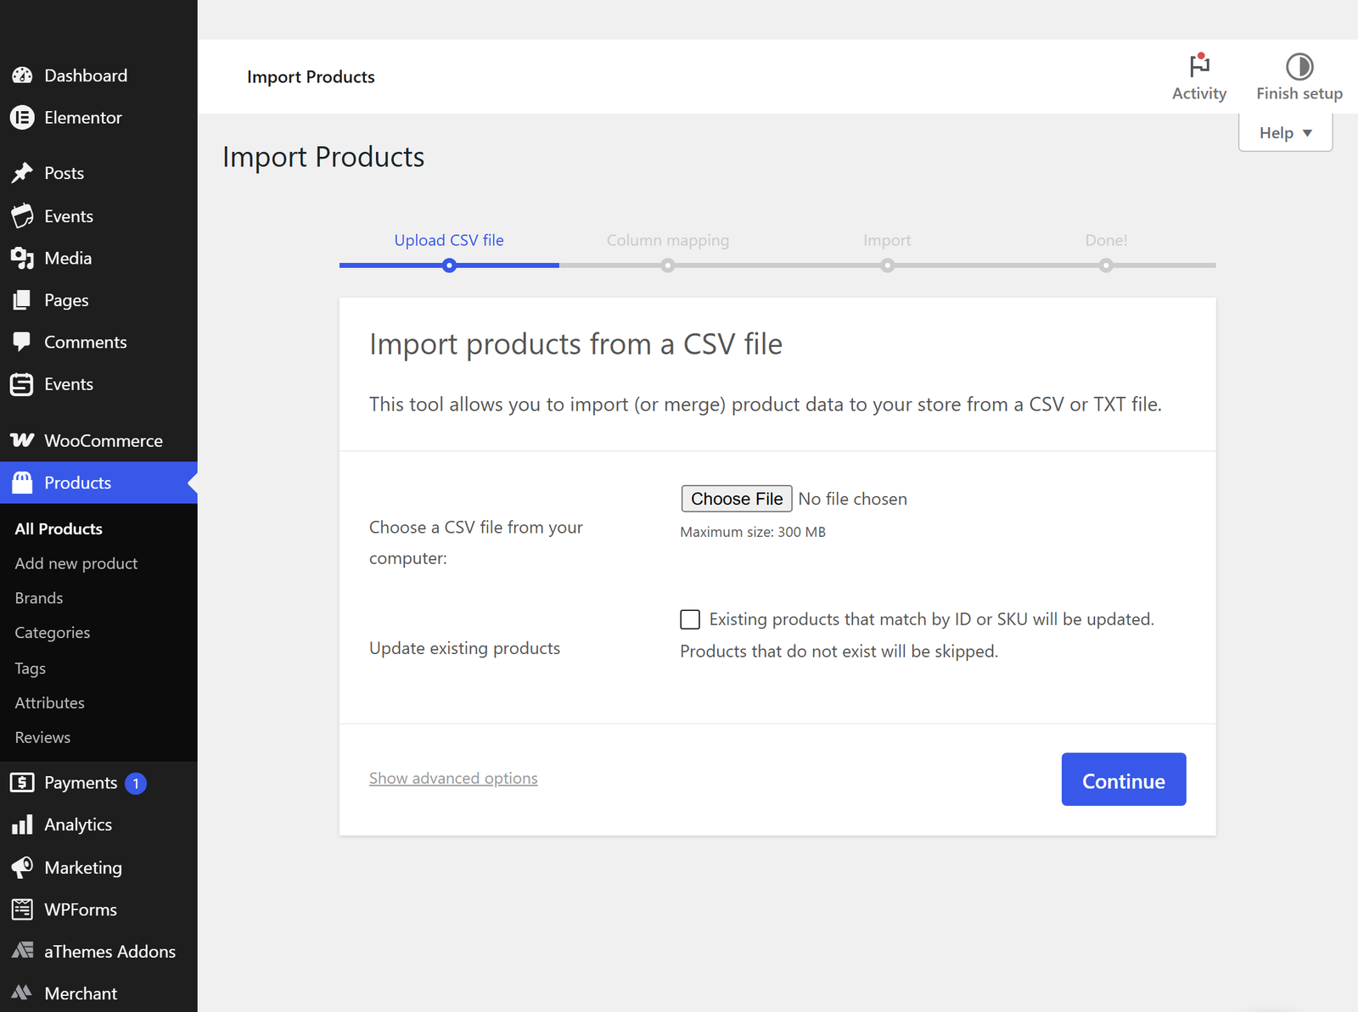Expand the Help dropdown

[x=1286, y=133]
